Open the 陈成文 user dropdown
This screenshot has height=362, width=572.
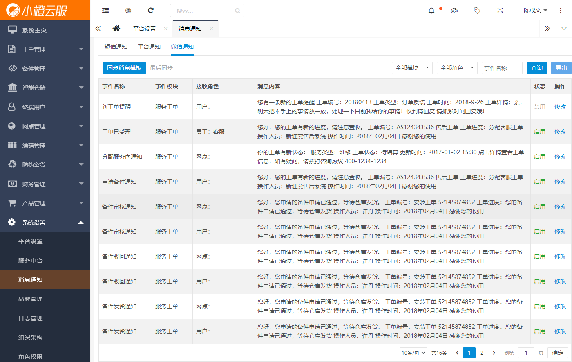[536, 11]
